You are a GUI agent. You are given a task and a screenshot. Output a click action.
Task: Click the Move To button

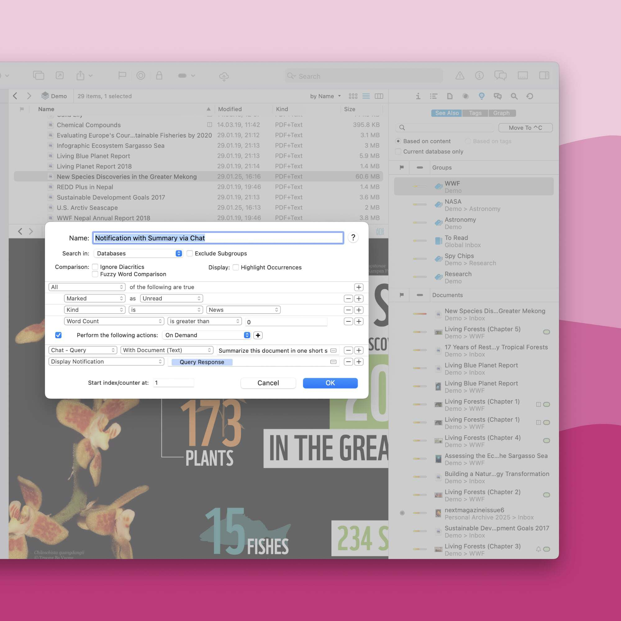[x=525, y=128]
